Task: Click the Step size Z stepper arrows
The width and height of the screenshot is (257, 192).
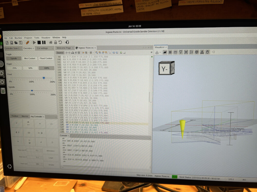Action: 41,157
